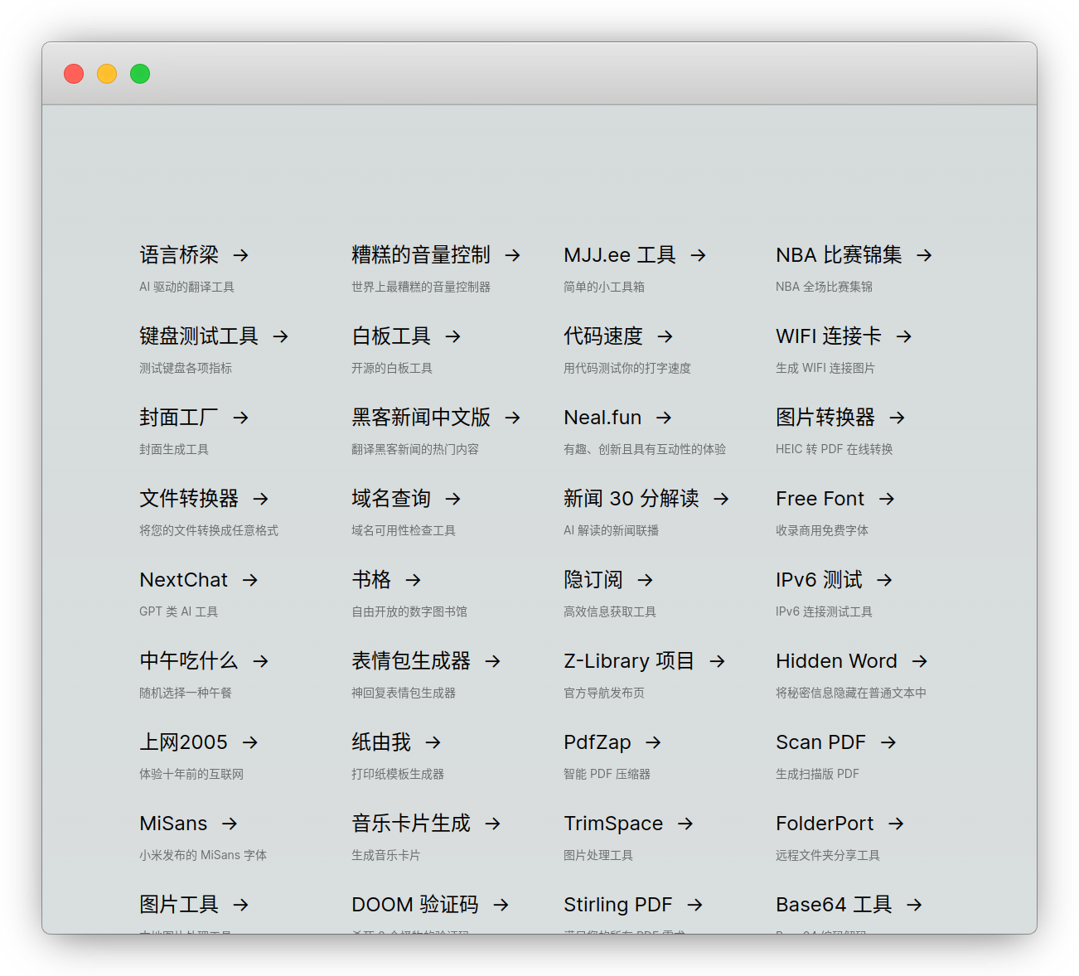Click the arrow beside 糟糕的音量控制

point(513,255)
